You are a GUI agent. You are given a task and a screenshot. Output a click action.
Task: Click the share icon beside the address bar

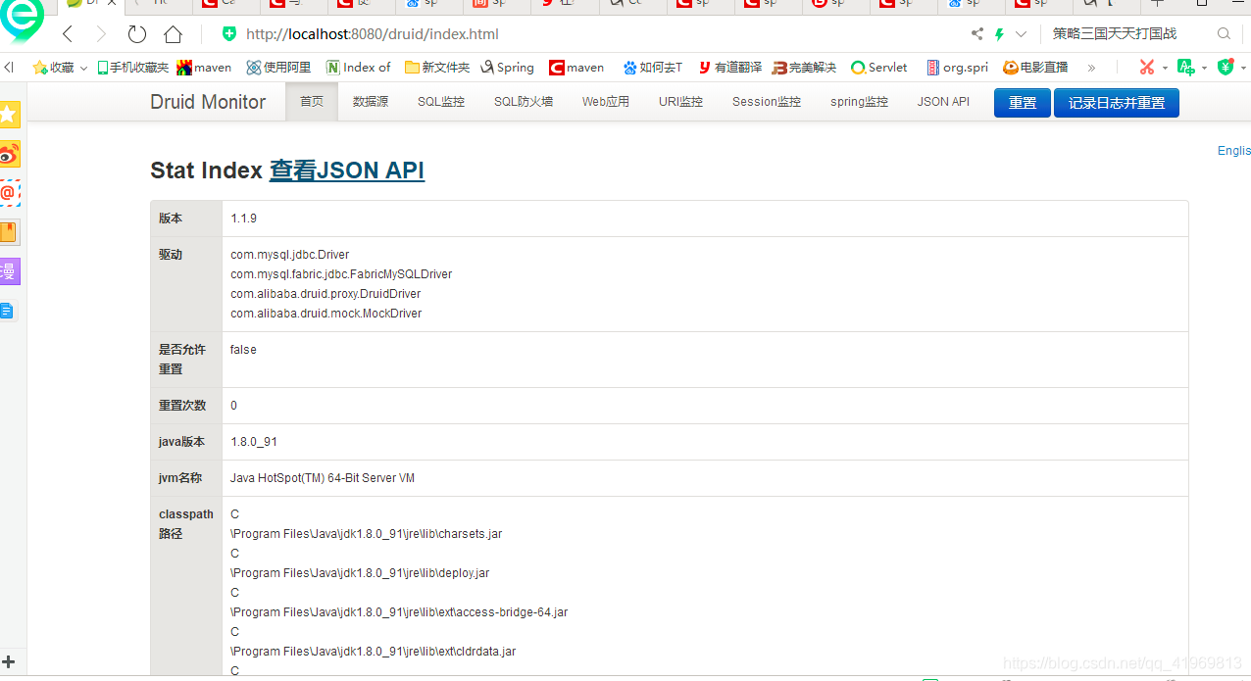pos(976,33)
